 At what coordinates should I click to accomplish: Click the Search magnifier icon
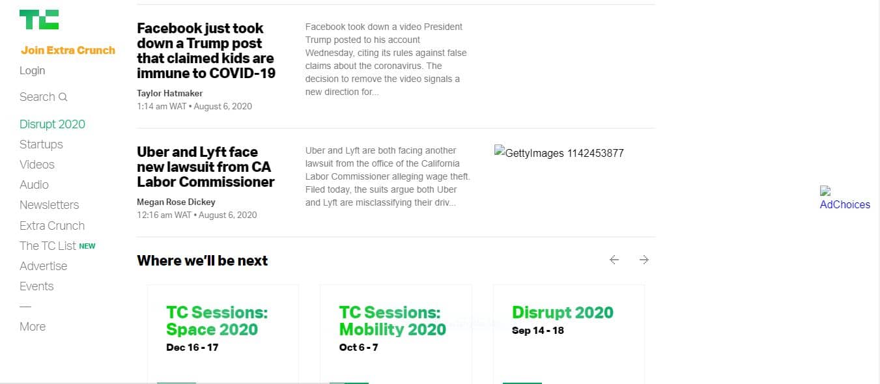pyautogui.click(x=63, y=97)
